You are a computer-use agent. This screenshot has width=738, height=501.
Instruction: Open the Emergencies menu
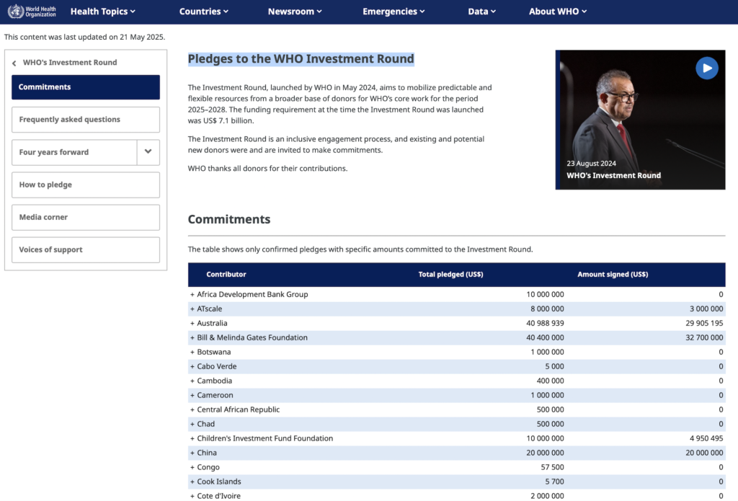pyautogui.click(x=394, y=12)
